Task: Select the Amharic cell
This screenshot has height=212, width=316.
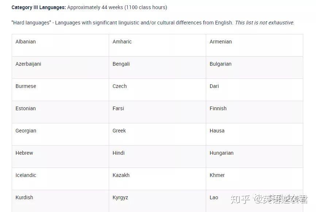Action: pyautogui.click(x=122, y=42)
